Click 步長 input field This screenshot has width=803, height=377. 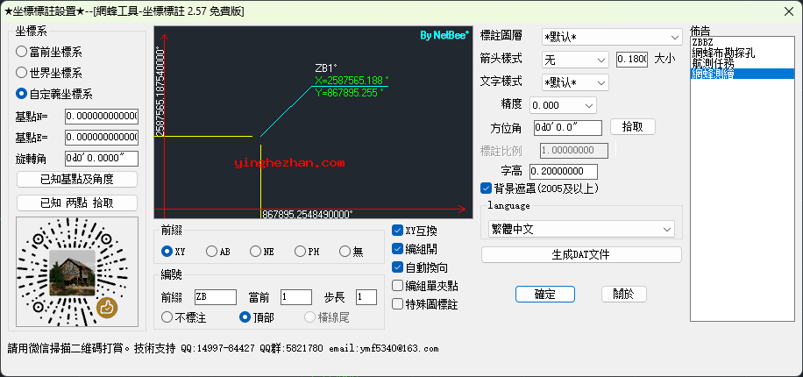tap(366, 297)
